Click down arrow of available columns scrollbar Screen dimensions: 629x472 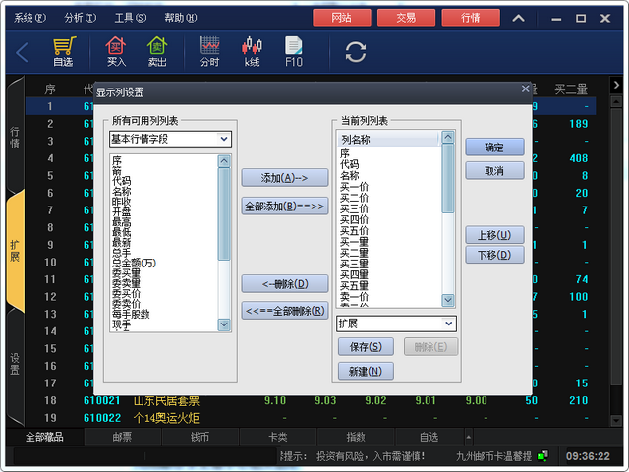[x=224, y=327]
